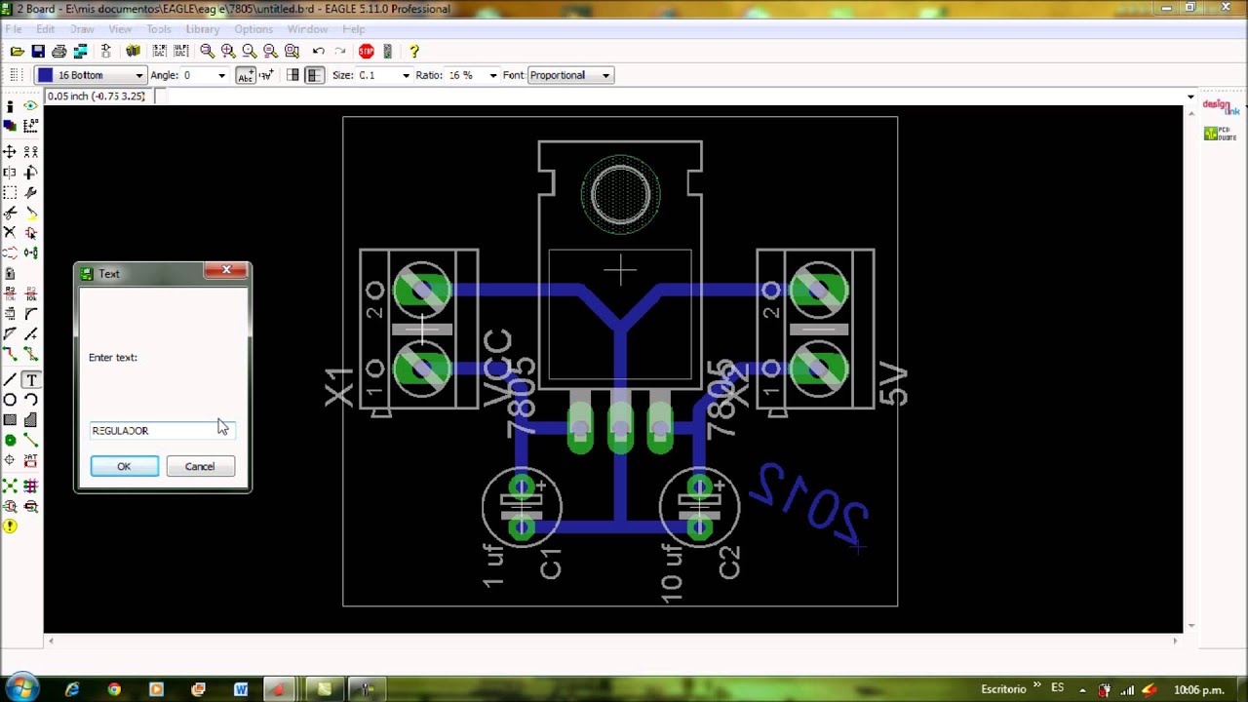Click the Zoom to fit icon
This screenshot has height=702, width=1248.
[207, 51]
